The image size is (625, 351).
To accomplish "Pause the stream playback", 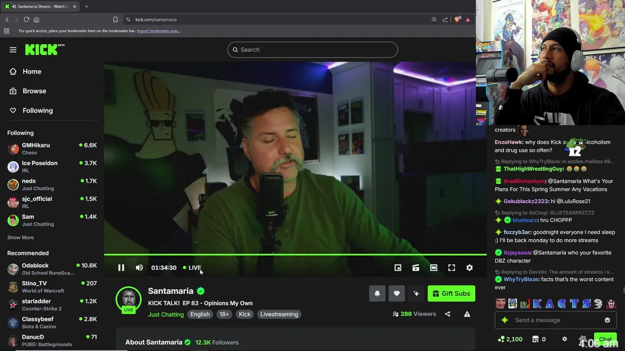I will [x=121, y=268].
